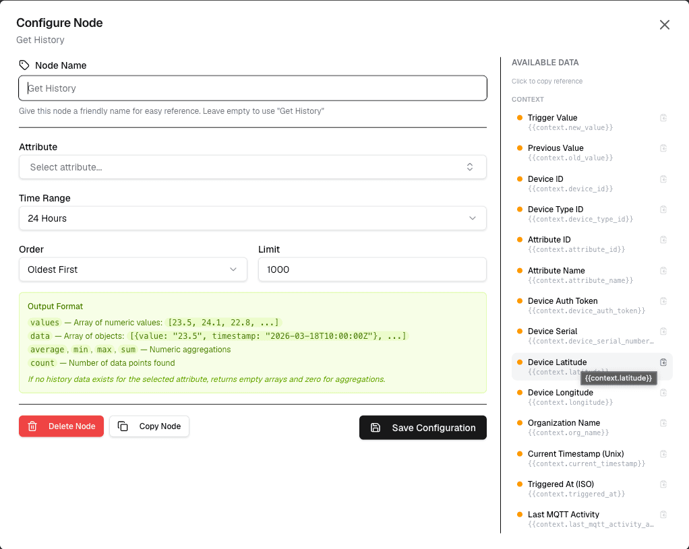Click the Copy Node button
Viewport: 689px width, 549px height.
coord(150,426)
